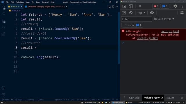This screenshot has width=186, height=104.
Task: Switch to the What's New drawer tab
Action: tap(152, 98)
